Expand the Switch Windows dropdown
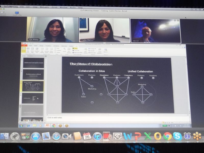The width and height of the screenshot is (204, 153). [x=100, y=51]
